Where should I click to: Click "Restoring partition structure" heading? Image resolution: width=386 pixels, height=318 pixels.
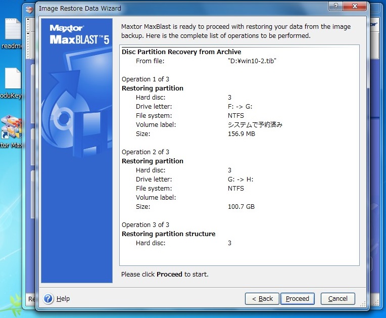(x=169, y=234)
